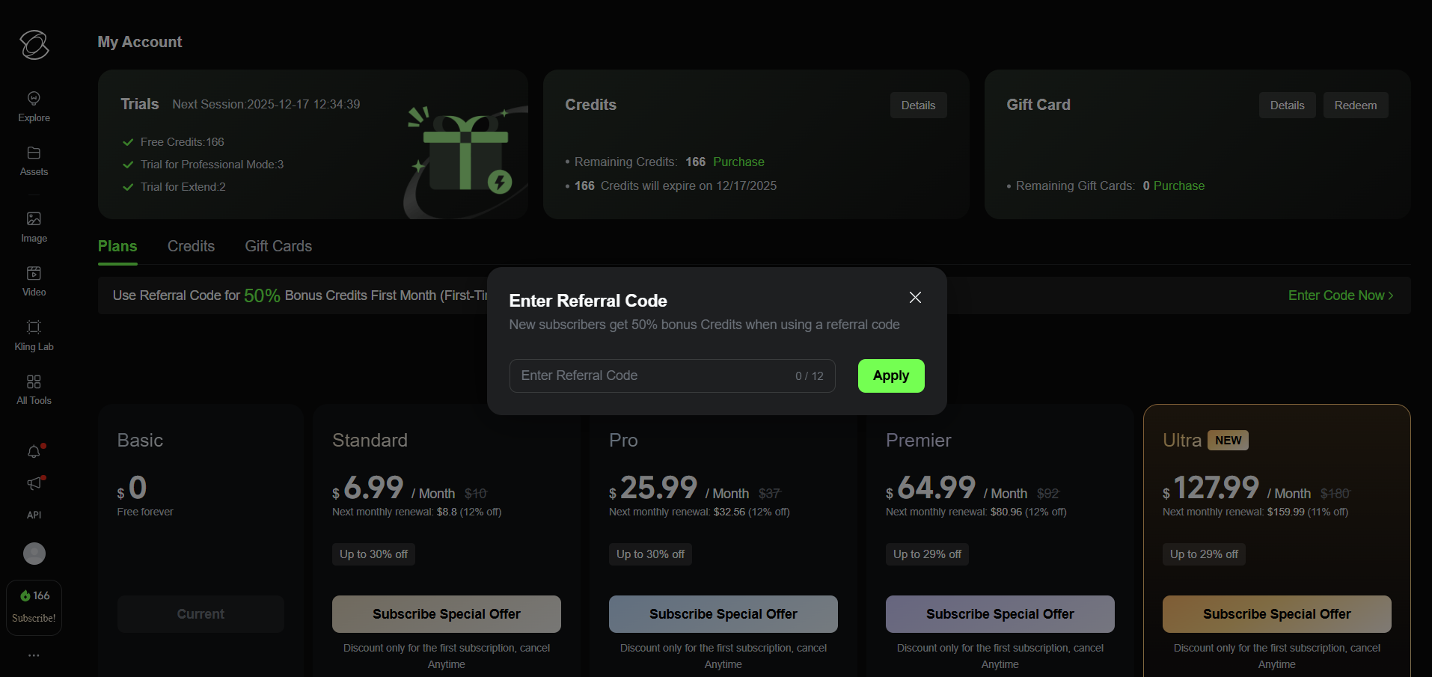Expand the sidebar more options menu
The height and width of the screenshot is (677, 1432).
[x=34, y=655]
